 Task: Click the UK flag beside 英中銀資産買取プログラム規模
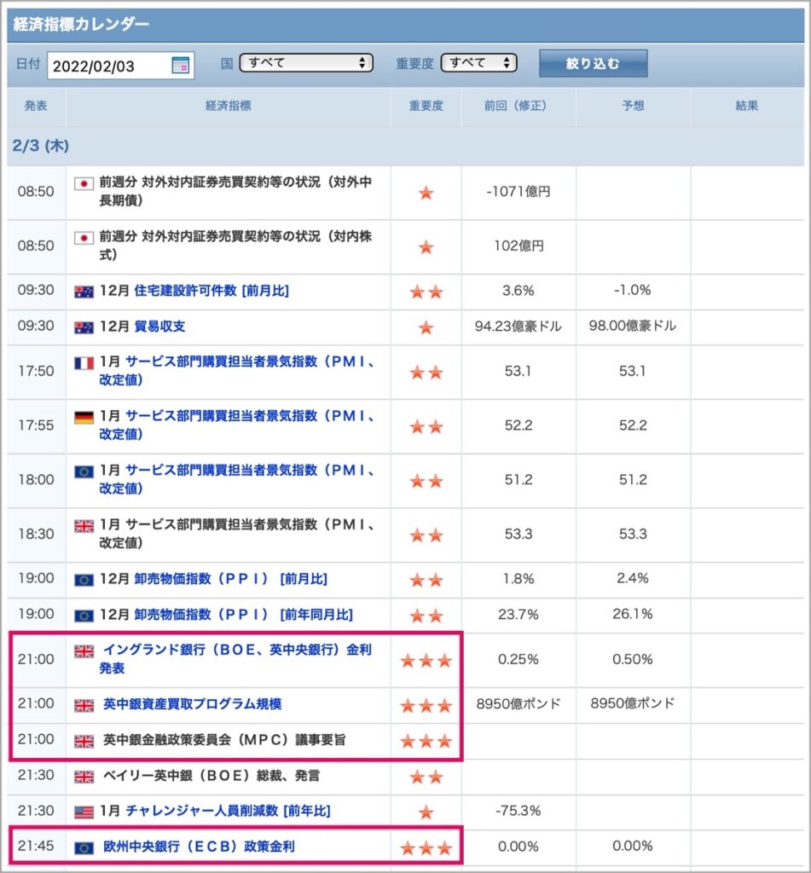tap(84, 705)
